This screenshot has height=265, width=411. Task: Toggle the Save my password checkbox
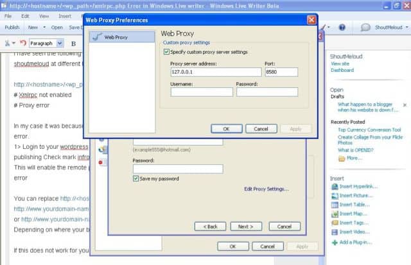pos(136,178)
